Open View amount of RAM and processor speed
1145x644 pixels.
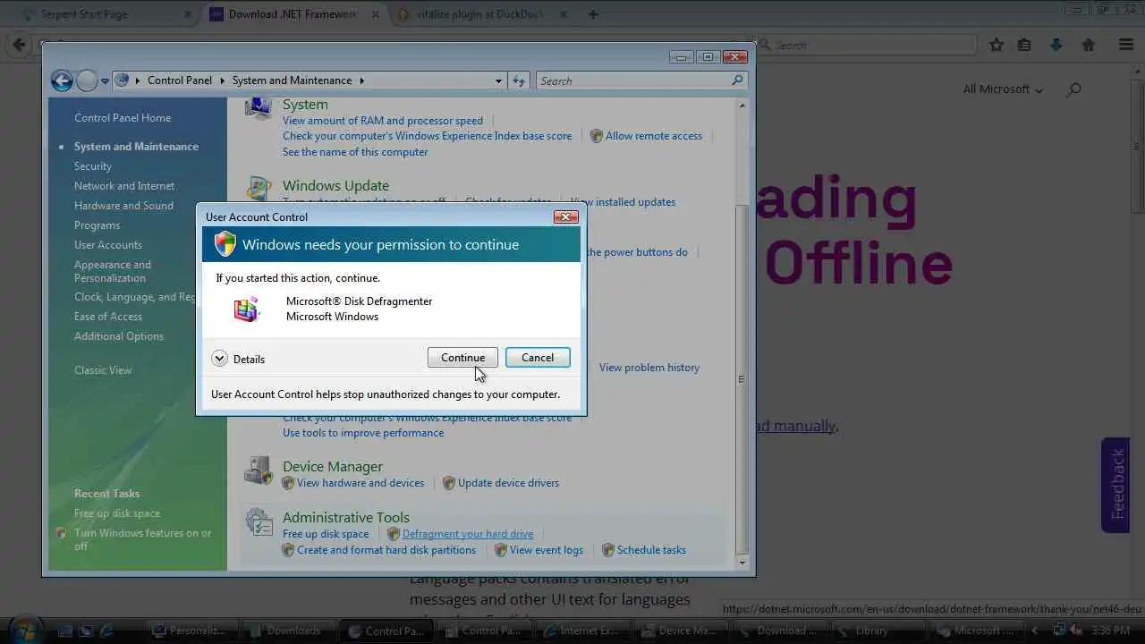383,121
